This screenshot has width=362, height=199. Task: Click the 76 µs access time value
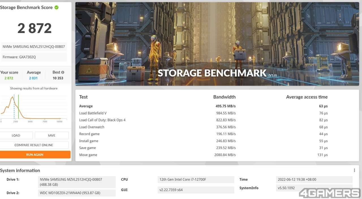pyautogui.click(x=323, y=113)
